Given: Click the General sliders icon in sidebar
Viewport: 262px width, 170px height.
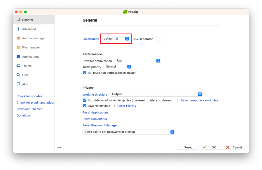Looking at the screenshot, I should coord(18,20).
